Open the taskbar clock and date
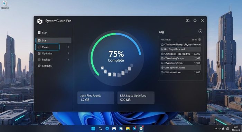The width and height of the screenshot is (242, 132). [236, 129]
